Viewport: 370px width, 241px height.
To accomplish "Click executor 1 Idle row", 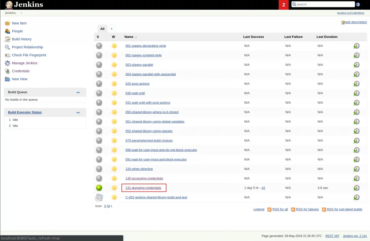I will pyautogui.click(x=45, y=120).
